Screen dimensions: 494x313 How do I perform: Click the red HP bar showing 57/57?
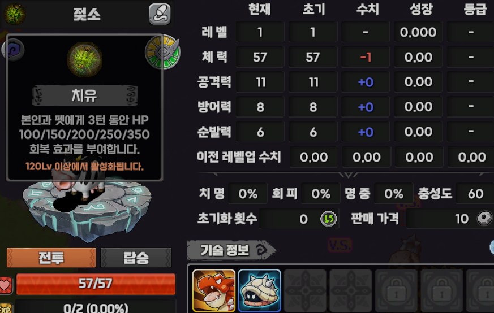96,284
